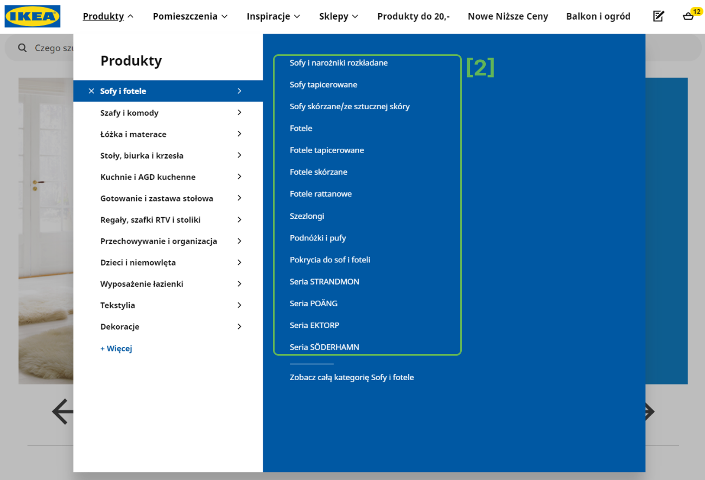Image resolution: width=705 pixels, height=480 pixels.
Task: Open Seria STRANDMON link
Action: tap(325, 281)
